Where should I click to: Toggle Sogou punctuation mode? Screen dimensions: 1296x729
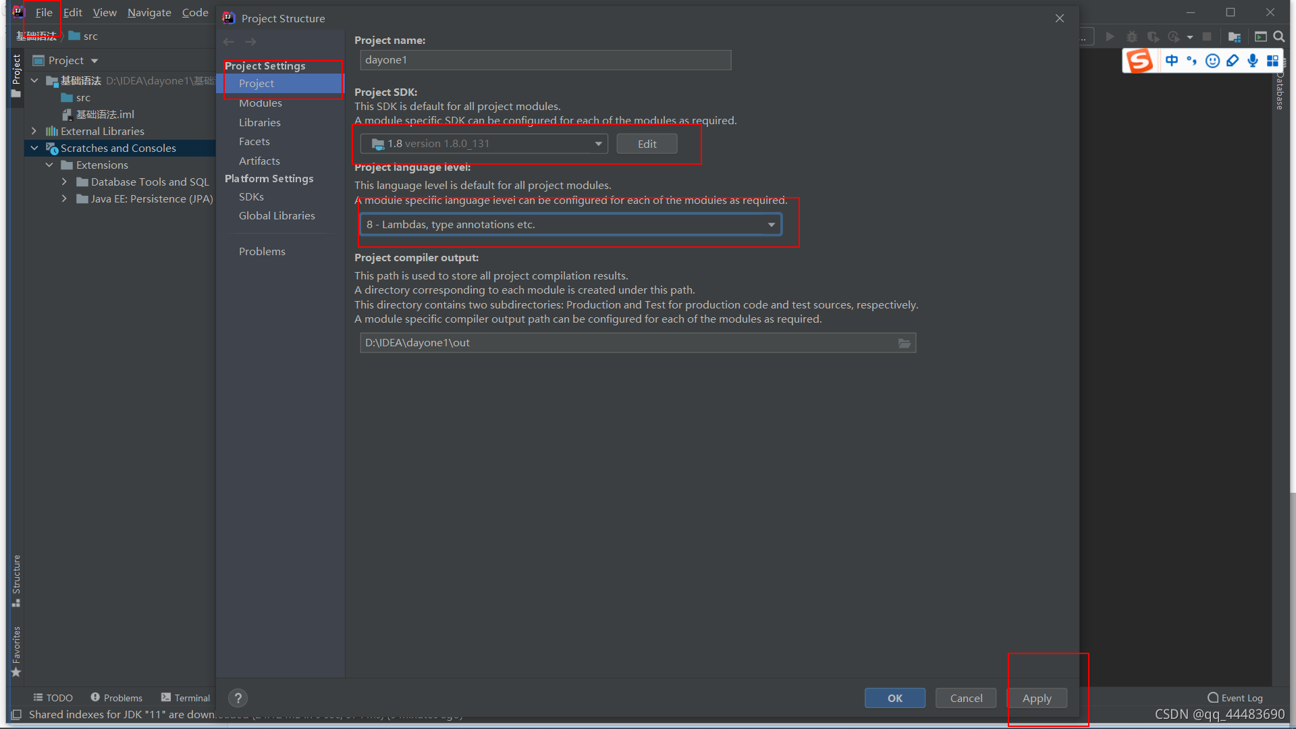click(1192, 61)
